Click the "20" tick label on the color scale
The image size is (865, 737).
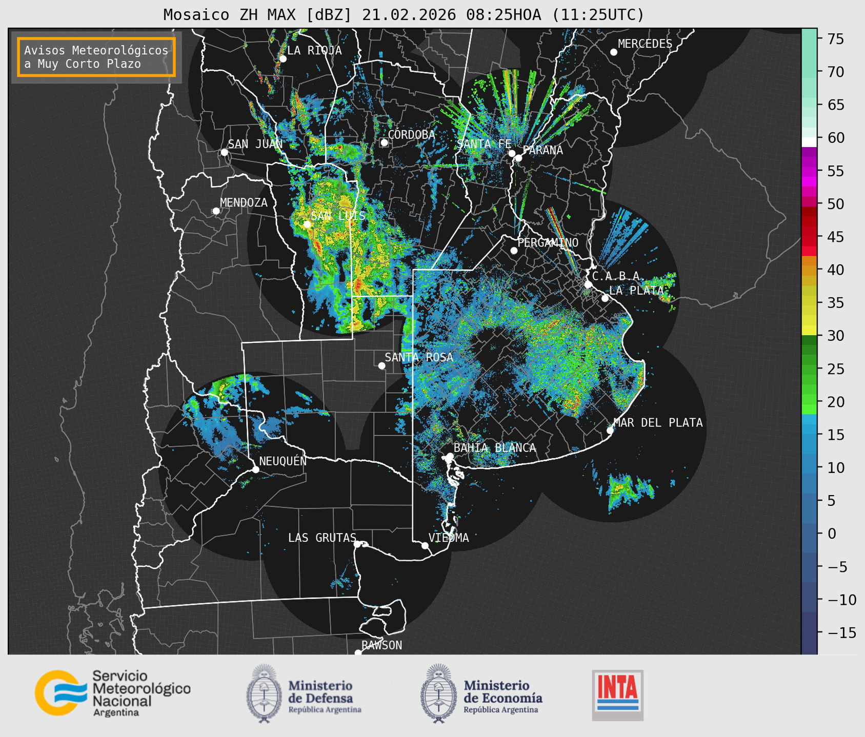click(835, 402)
